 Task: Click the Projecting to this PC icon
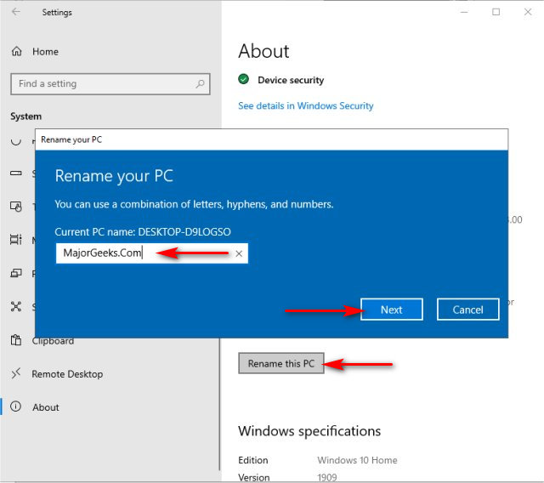(16, 274)
